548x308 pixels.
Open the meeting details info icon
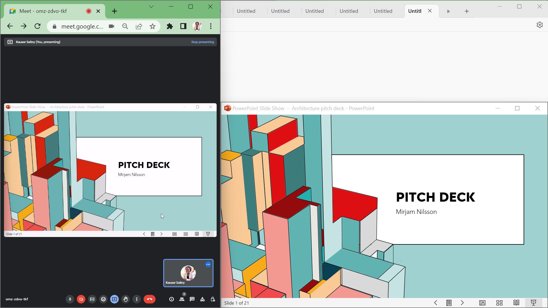(x=172, y=299)
